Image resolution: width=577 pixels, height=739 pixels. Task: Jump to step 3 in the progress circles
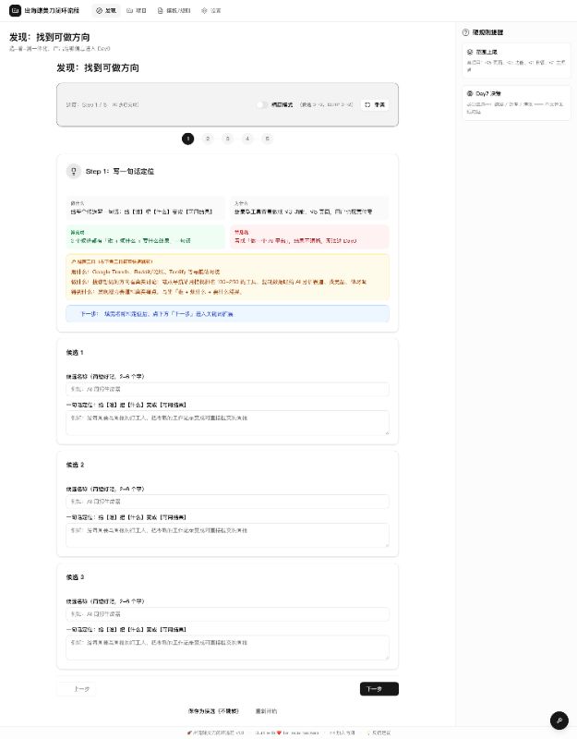[x=227, y=139]
